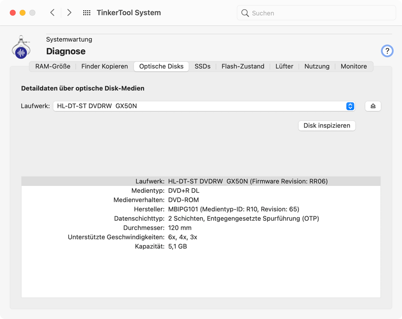Click the heading Detaildaten über optische Disk-Medien
This screenshot has height=319, width=402.
point(82,88)
